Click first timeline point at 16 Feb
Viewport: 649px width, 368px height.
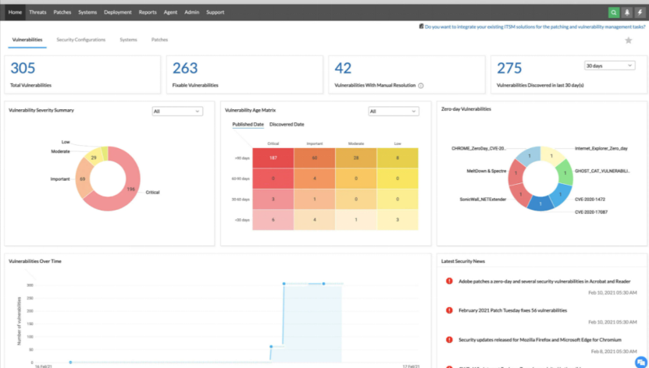click(70, 363)
